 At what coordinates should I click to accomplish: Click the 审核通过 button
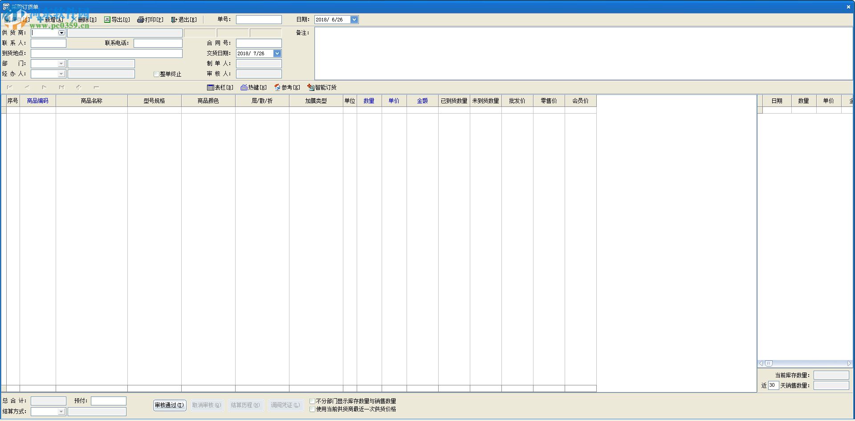[x=169, y=405]
